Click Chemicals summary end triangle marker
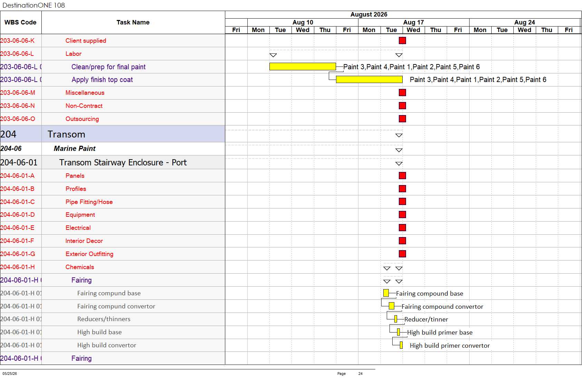Screen dimensions: 582x378 [399, 268]
